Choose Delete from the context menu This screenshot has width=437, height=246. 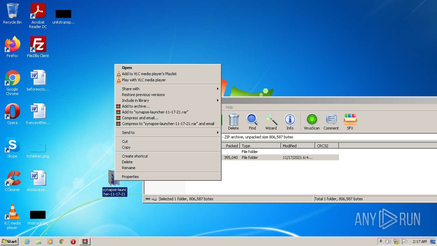click(168, 162)
